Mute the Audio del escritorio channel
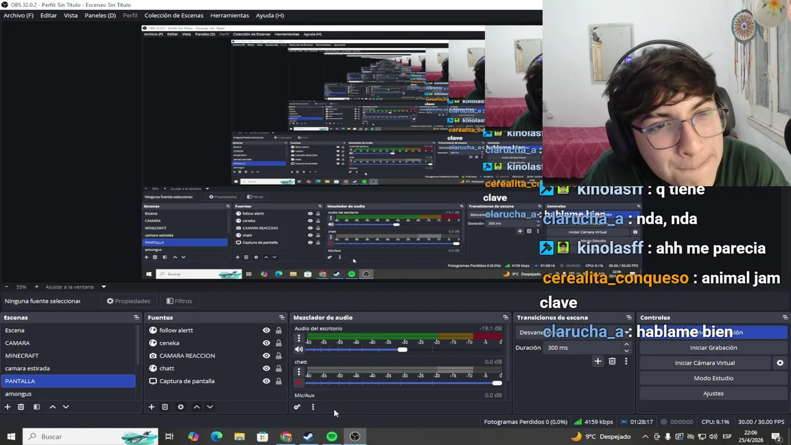The height and width of the screenshot is (445, 791). coord(299,349)
